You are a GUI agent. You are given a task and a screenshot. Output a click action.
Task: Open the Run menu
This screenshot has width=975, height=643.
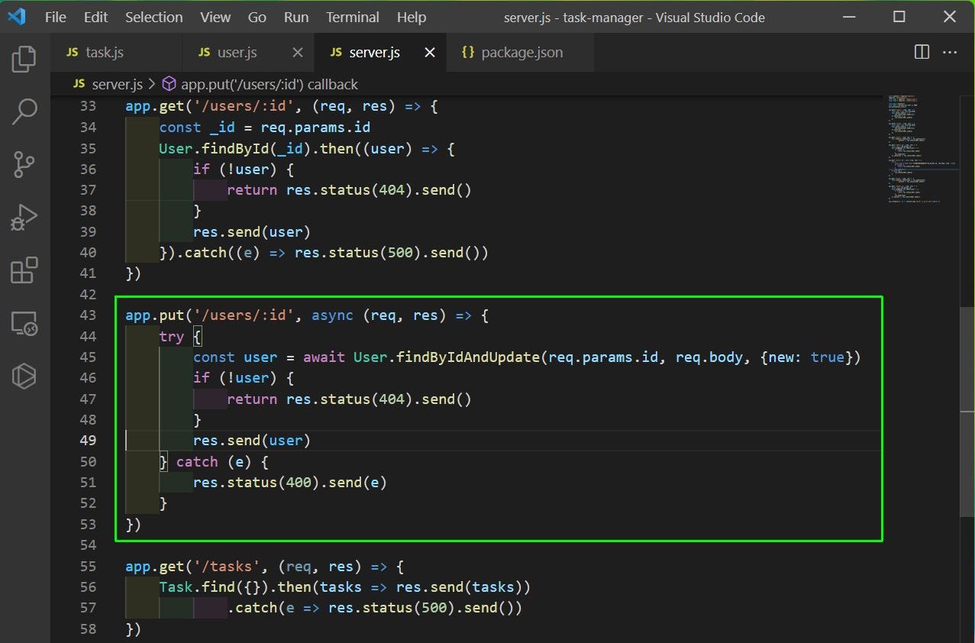tap(296, 17)
